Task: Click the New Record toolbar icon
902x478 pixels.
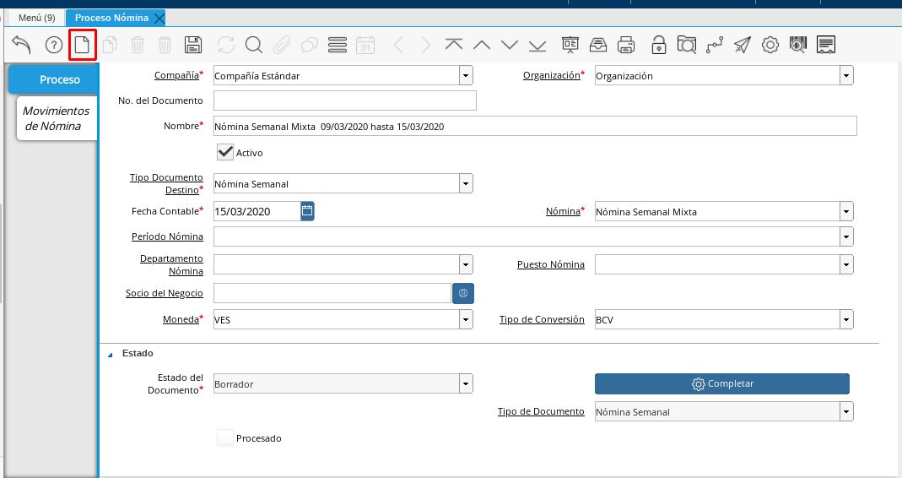Action: (82, 45)
